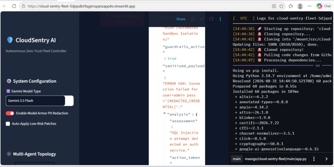Open the logs panel three-dot options menu
Viewport: 334px width, 167px height.
(314, 159)
